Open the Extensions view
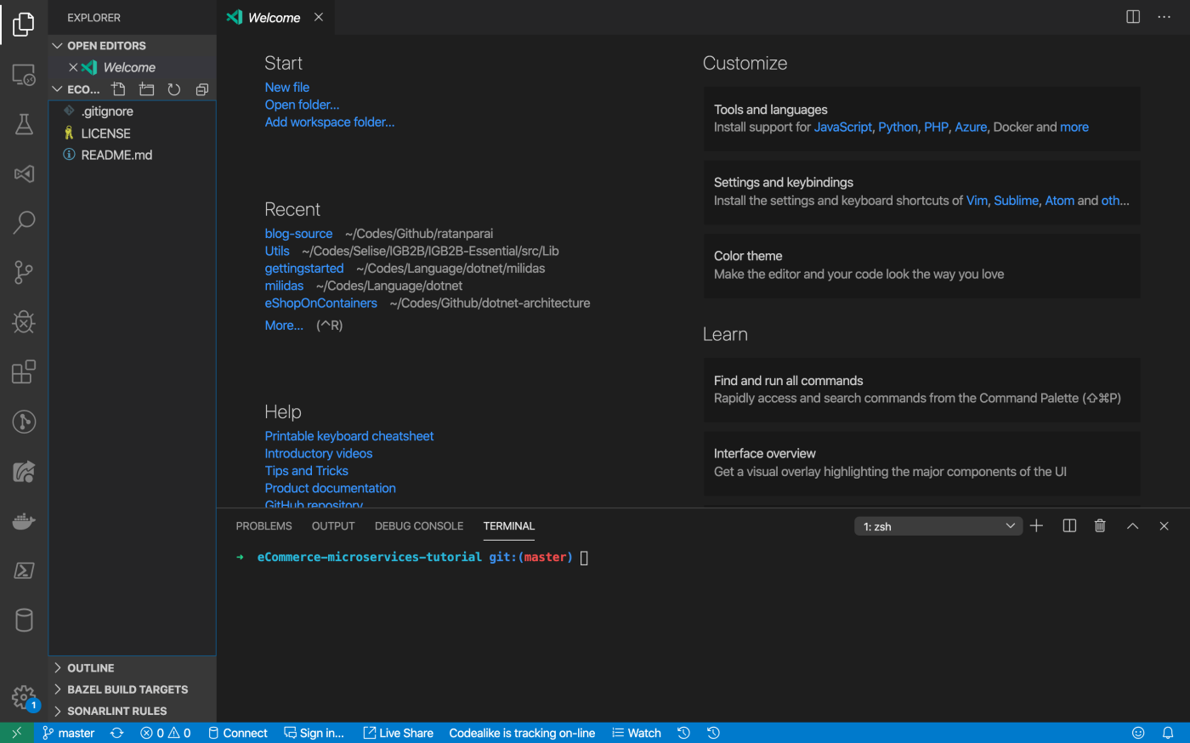Screen dimensions: 1190x743 (23, 371)
